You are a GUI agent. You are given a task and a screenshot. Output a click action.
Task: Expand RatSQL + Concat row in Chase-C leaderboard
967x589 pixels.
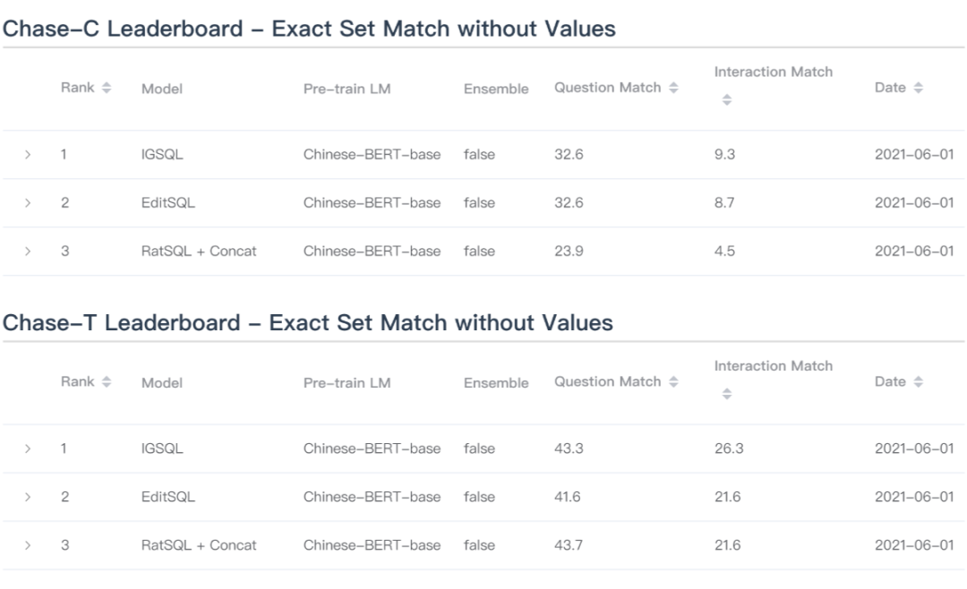(28, 252)
